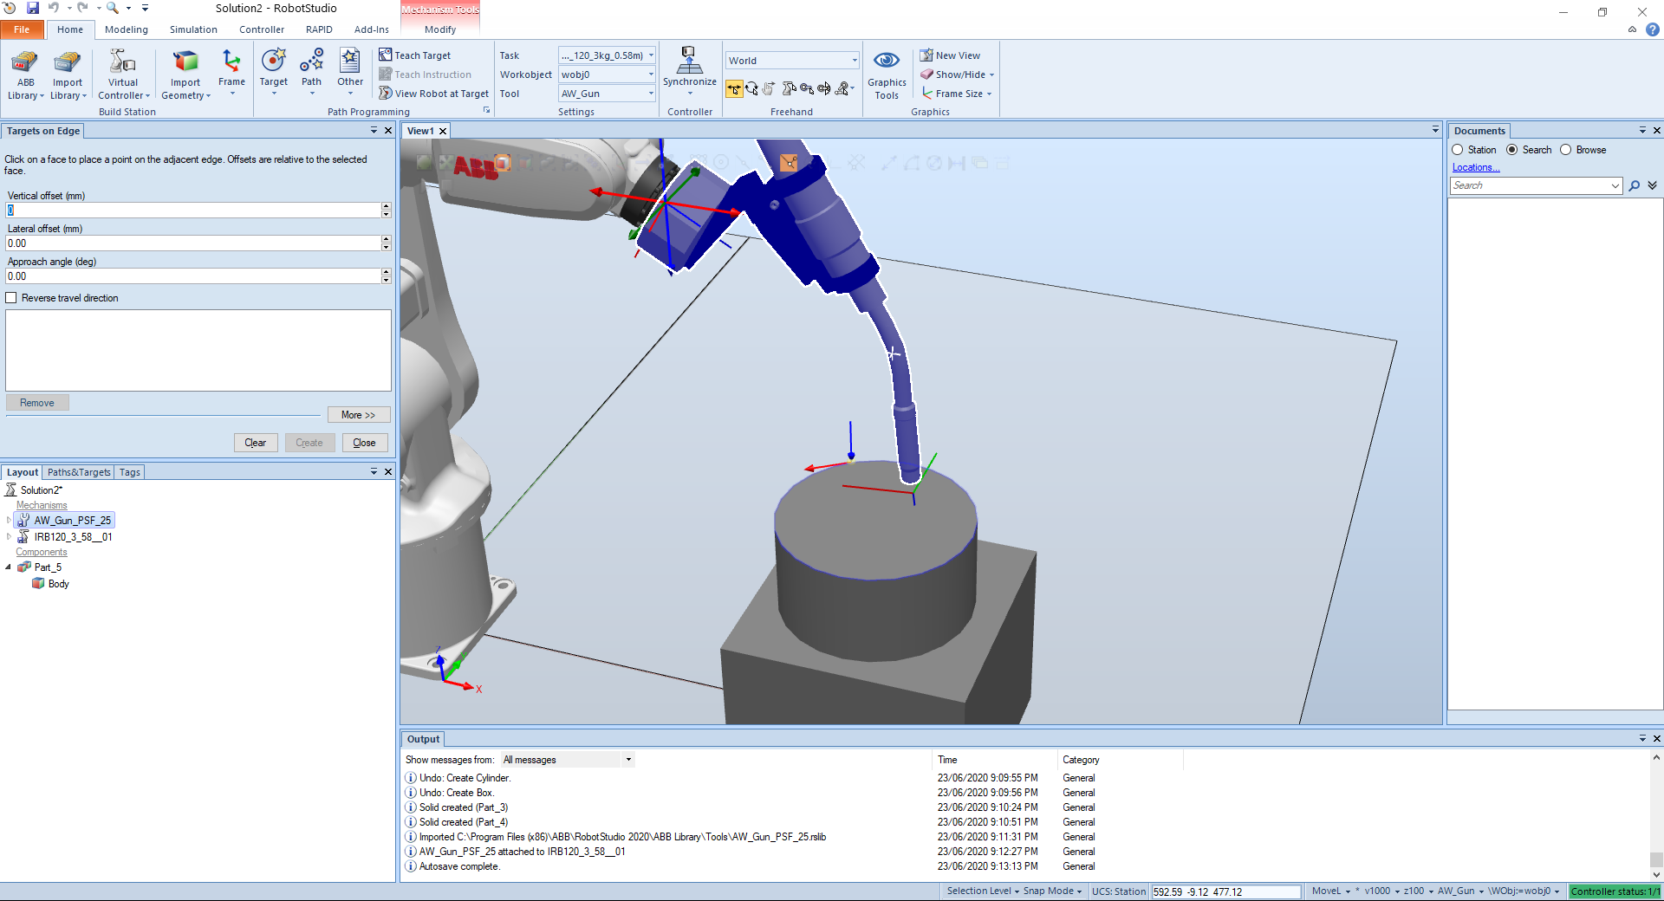The height and width of the screenshot is (901, 1664).
Task: Select the Browse radio button
Action: click(x=1566, y=150)
